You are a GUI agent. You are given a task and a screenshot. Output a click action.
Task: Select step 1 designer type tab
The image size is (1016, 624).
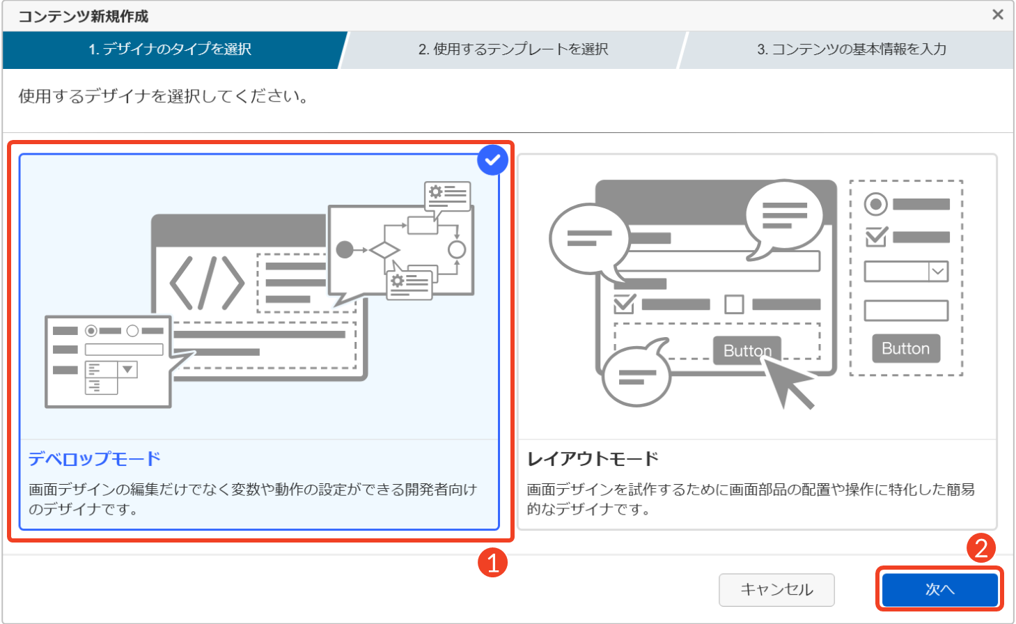[x=170, y=49]
